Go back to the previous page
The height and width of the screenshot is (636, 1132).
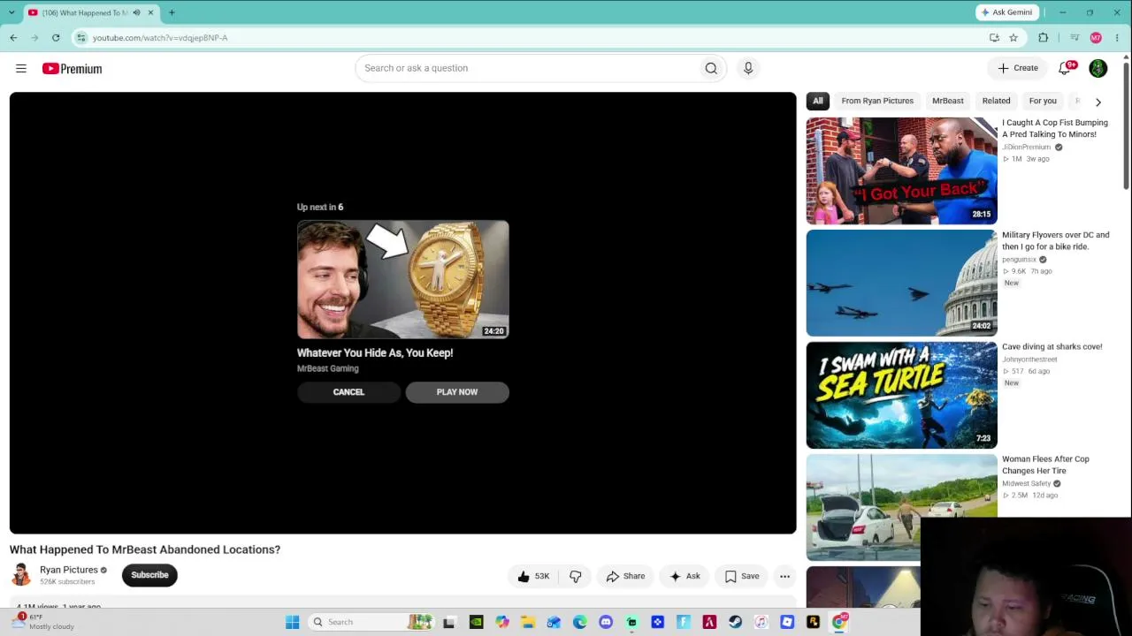[x=13, y=38]
